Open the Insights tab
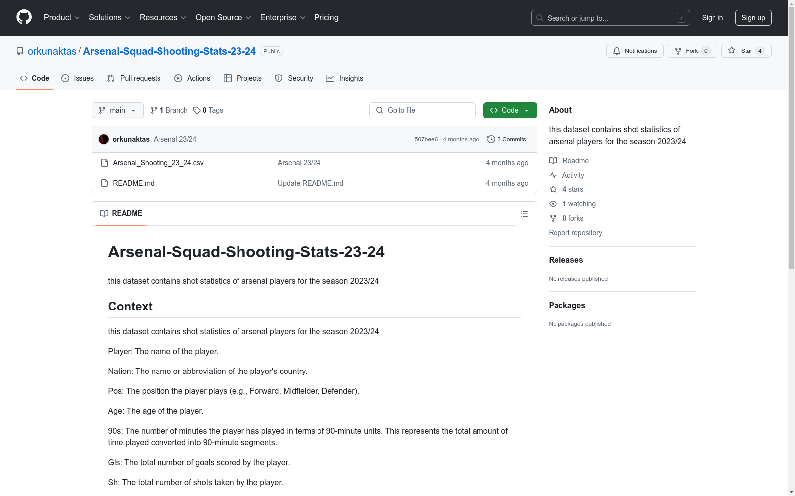 [345, 78]
